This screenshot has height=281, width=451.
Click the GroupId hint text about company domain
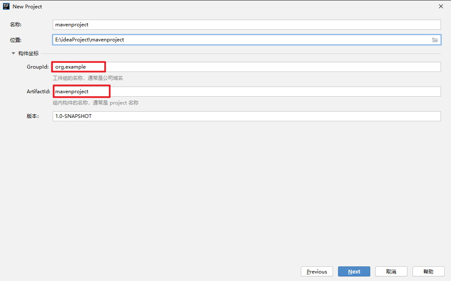(88, 78)
